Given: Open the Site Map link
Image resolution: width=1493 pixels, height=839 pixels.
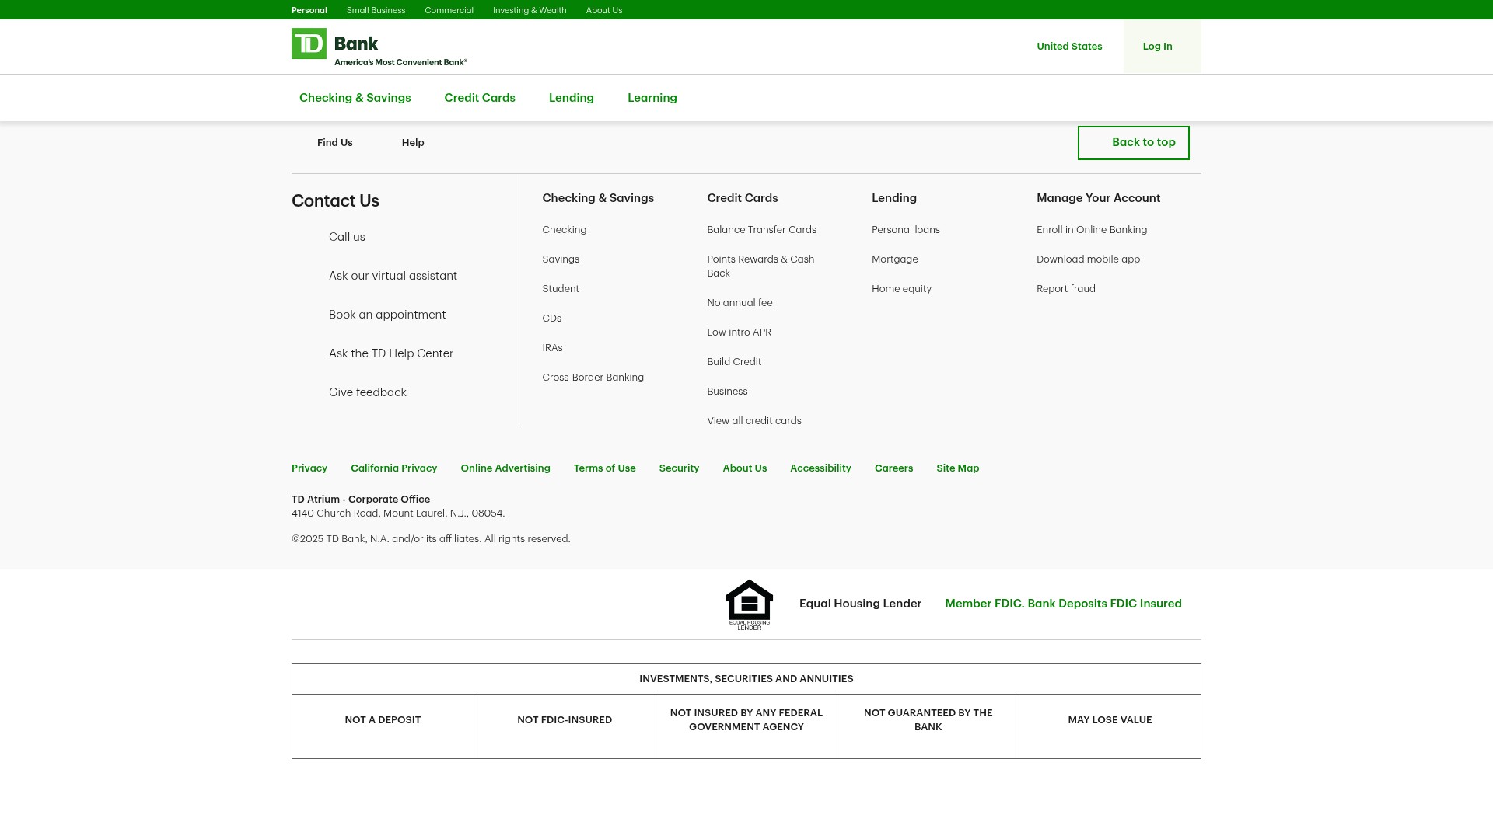Looking at the screenshot, I should pos(957,468).
